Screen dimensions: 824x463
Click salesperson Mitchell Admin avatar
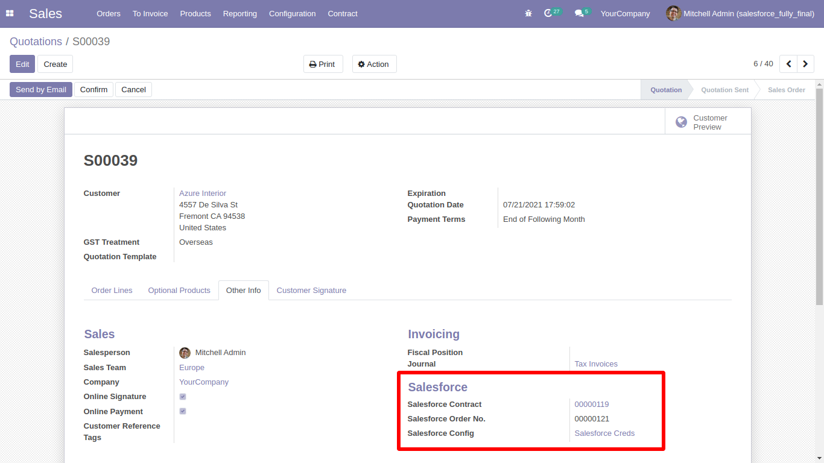pos(185,353)
